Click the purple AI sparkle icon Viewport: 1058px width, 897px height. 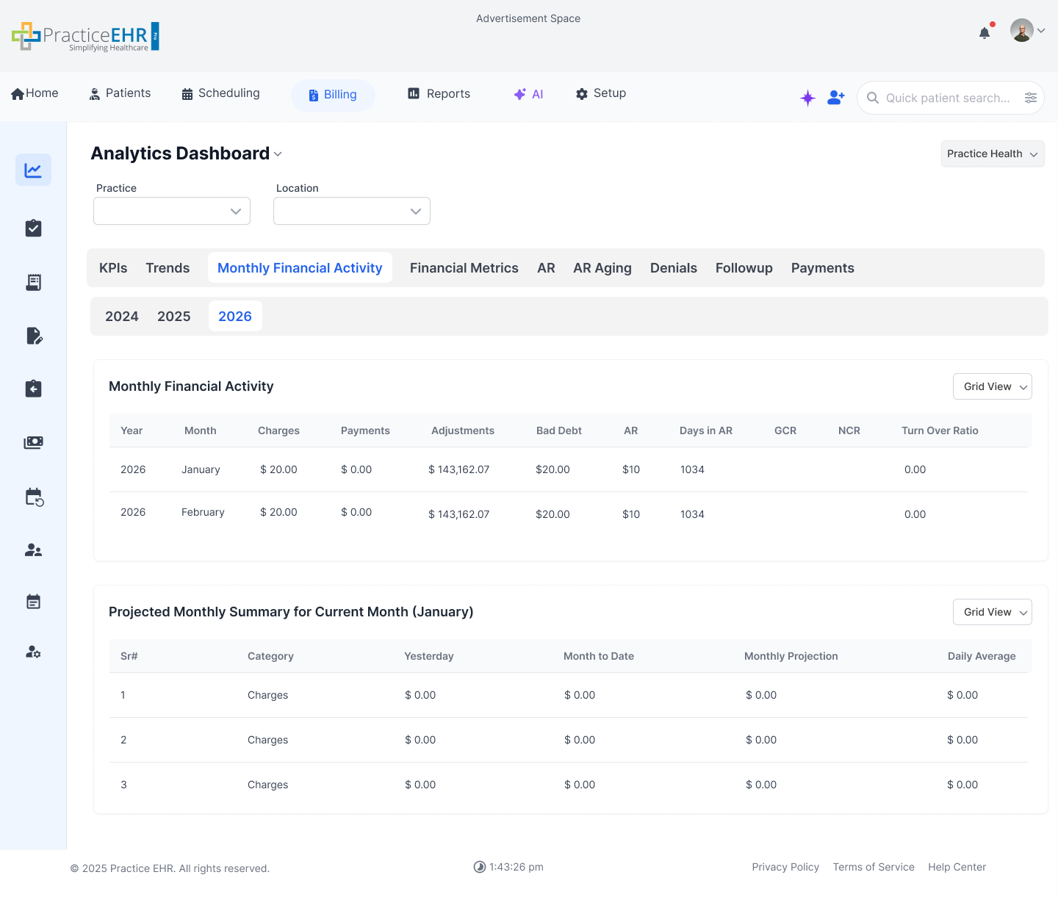[x=807, y=97]
